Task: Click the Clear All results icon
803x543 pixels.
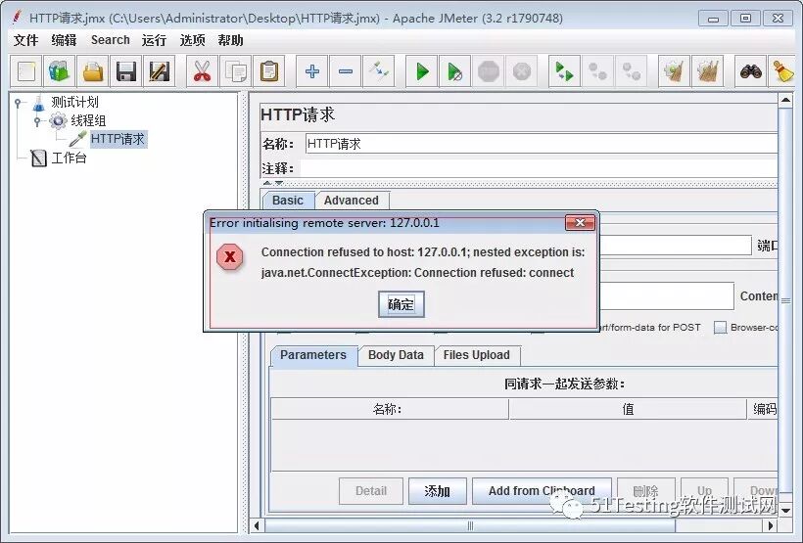Action: click(707, 71)
